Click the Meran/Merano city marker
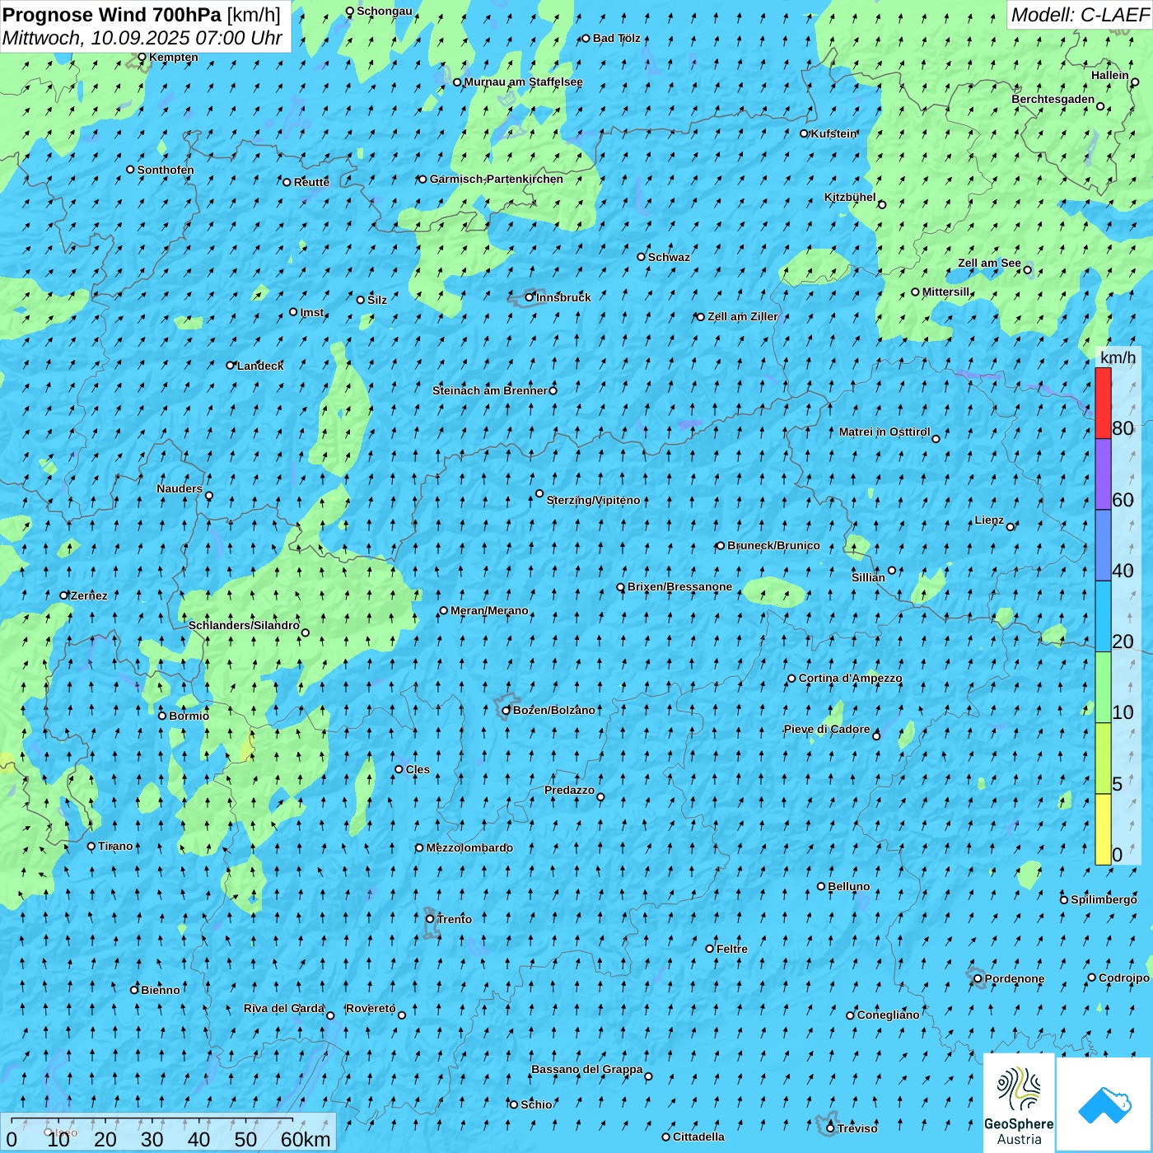1153x1153 pixels. 444,610
